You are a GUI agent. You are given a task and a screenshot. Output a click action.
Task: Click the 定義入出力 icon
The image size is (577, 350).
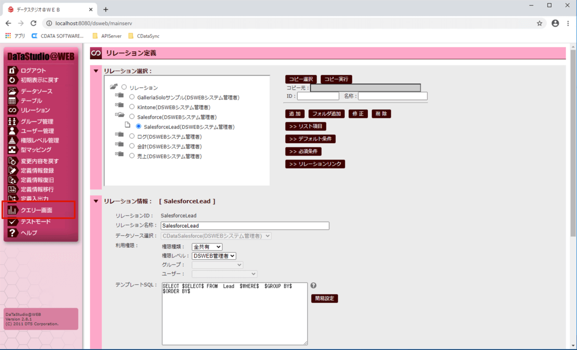tap(13, 198)
